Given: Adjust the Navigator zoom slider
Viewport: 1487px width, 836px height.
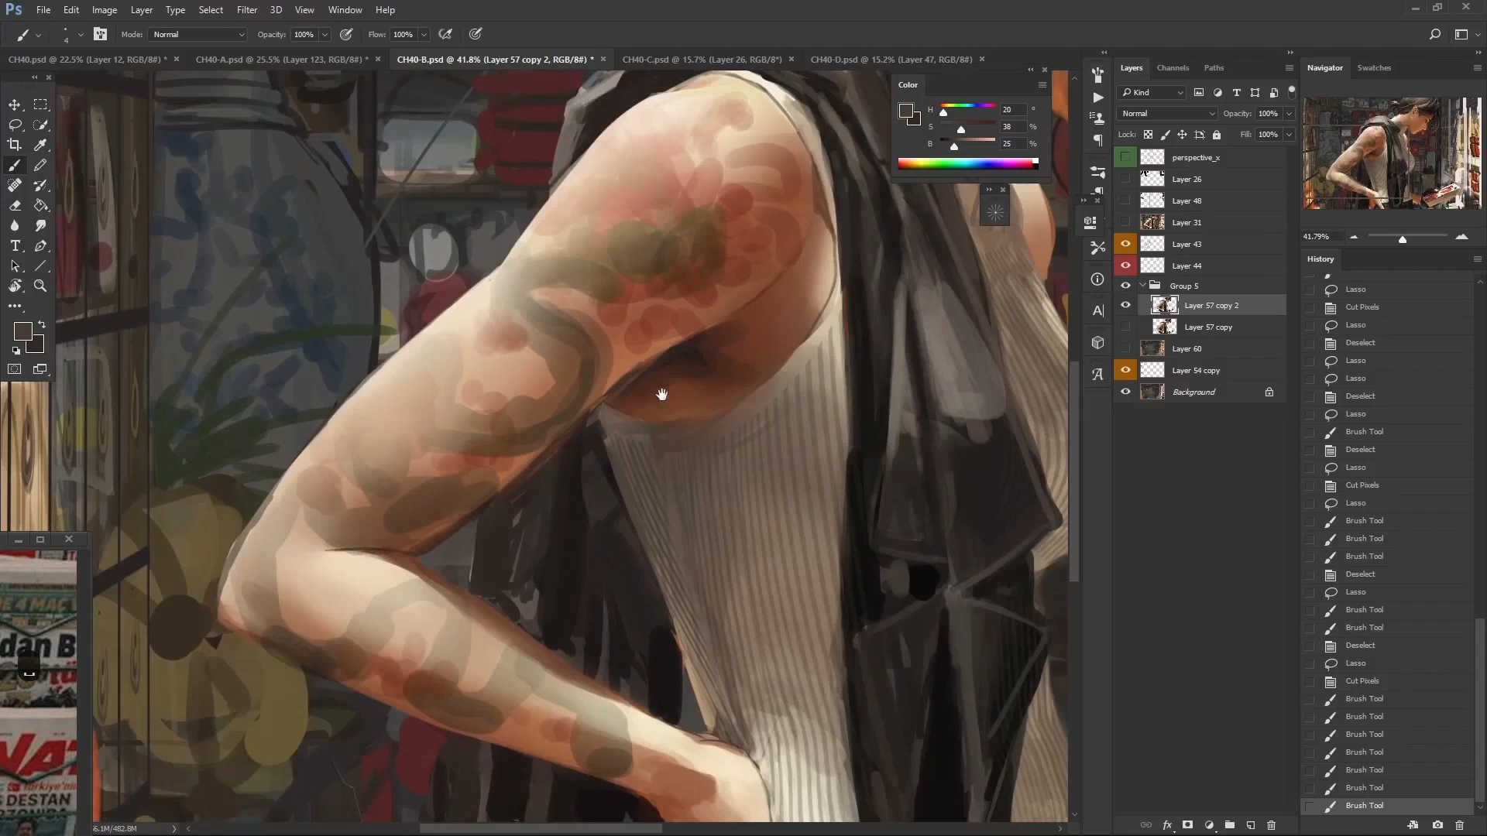Looking at the screenshot, I should (1403, 239).
